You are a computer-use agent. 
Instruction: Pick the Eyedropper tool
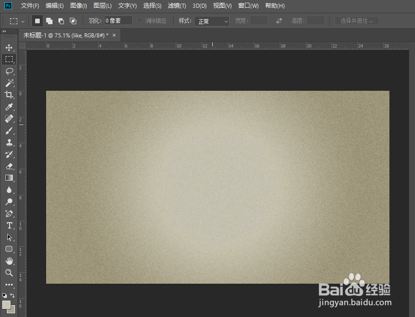point(9,107)
